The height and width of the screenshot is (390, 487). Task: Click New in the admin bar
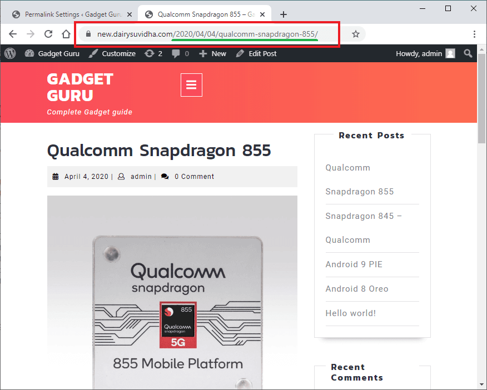(x=213, y=53)
